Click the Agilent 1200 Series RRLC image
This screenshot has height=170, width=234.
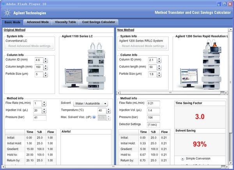coord(200,64)
